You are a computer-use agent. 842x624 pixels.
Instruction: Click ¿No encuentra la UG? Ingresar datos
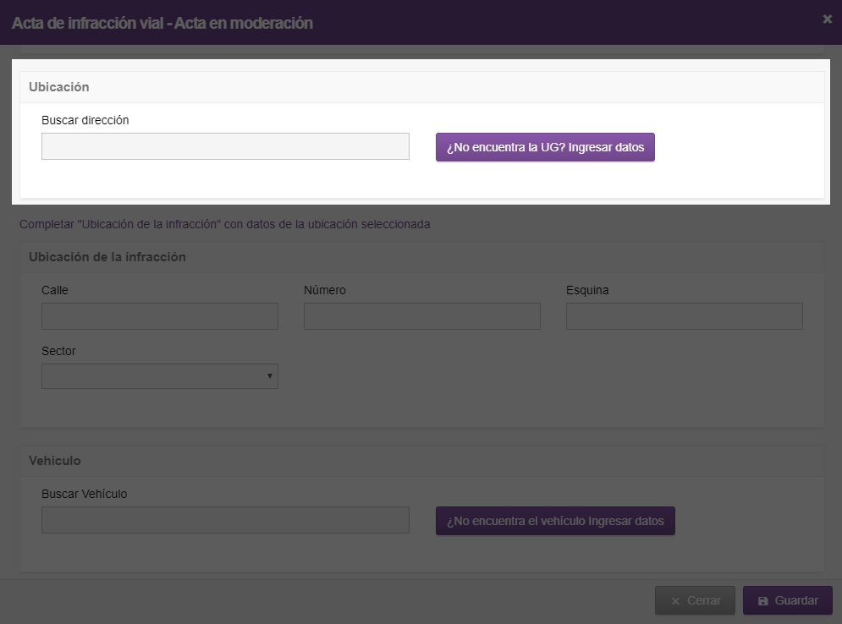point(545,147)
